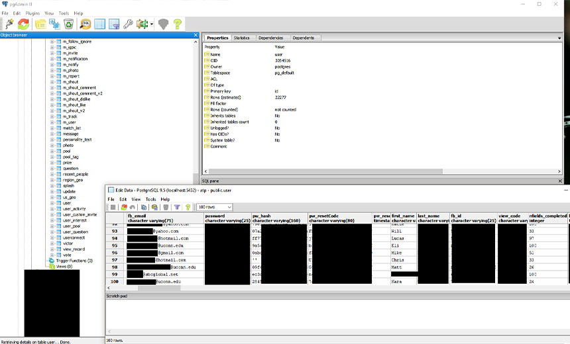Click the Trigger Functions node icon
The height and width of the screenshot is (344, 570).
pos(52,261)
